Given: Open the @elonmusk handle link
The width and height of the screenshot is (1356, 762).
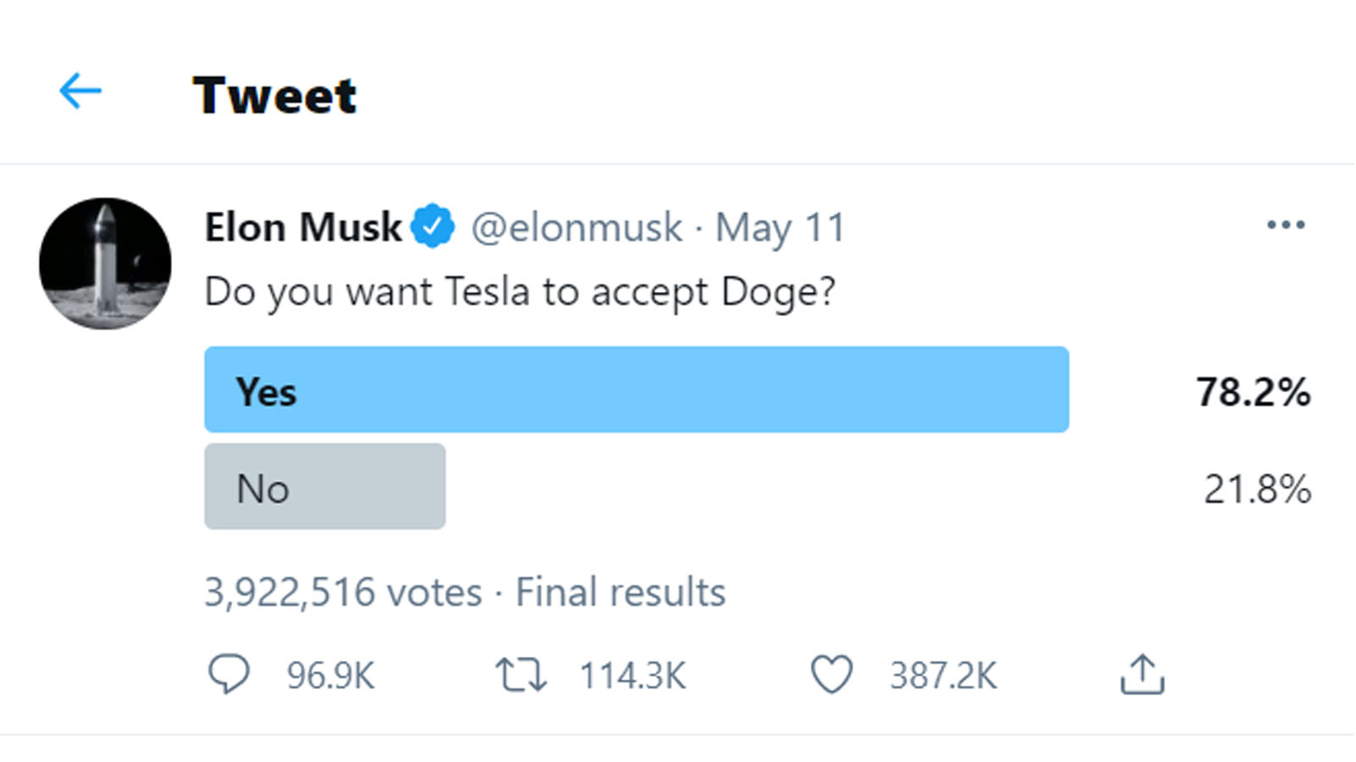Looking at the screenshot, I should (x=576, y=228).
